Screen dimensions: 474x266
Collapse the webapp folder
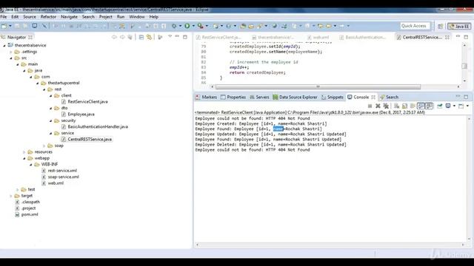point(24,158)
